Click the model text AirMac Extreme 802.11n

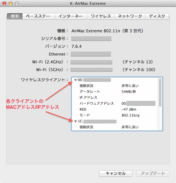96,31
